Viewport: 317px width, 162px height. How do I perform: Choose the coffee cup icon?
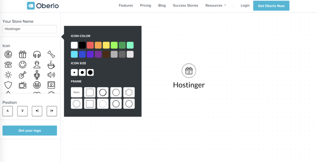pyautogui.click(x=51, y=65)
